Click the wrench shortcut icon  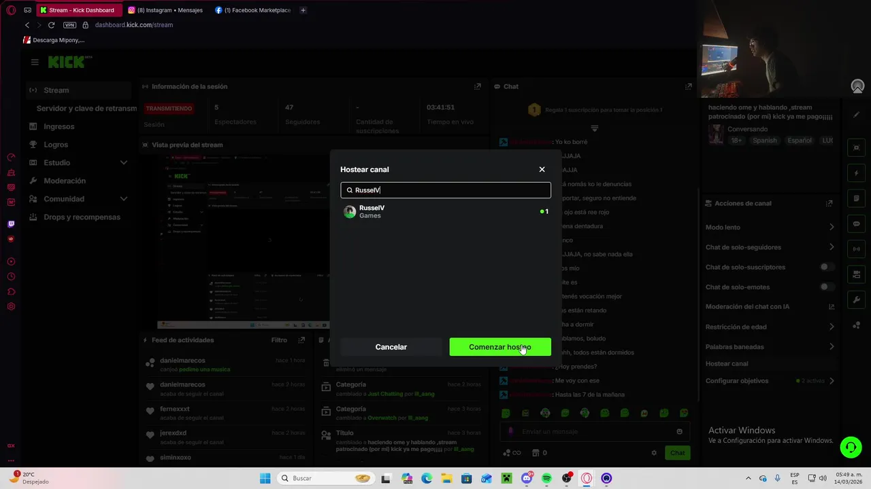[x=857, y=300]
